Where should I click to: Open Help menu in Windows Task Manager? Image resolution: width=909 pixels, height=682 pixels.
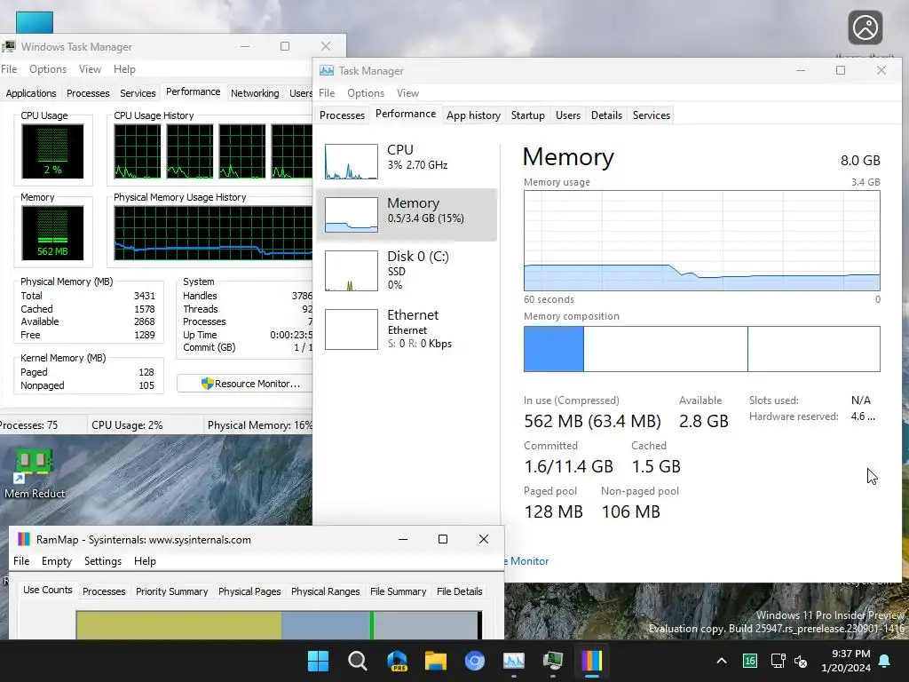coord(124,69)
